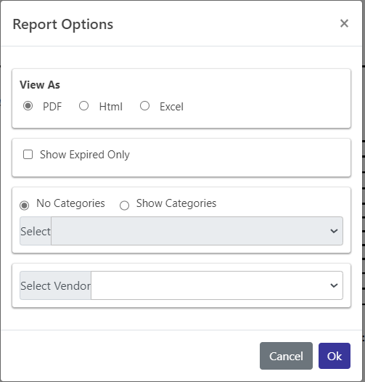Expand the category dropdown chevron arrow

[x=334, y=231]
